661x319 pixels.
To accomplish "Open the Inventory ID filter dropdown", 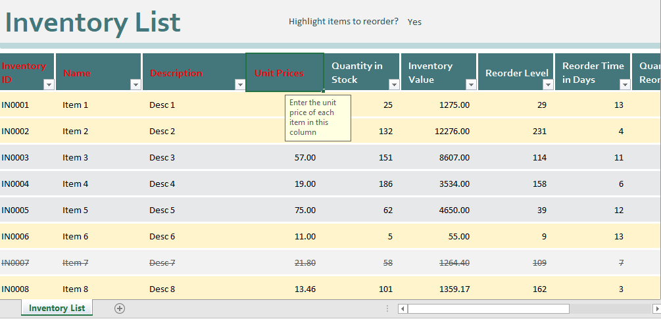I will (48, 85).
